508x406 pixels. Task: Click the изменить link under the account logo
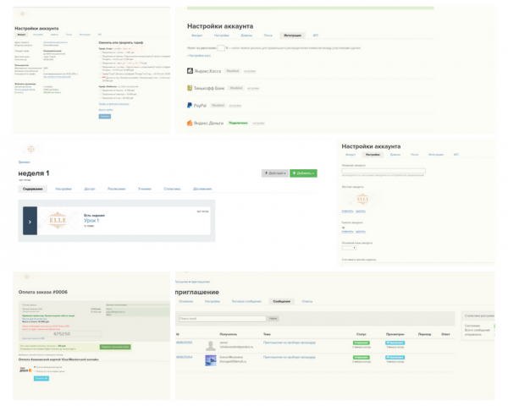point(347,211)
